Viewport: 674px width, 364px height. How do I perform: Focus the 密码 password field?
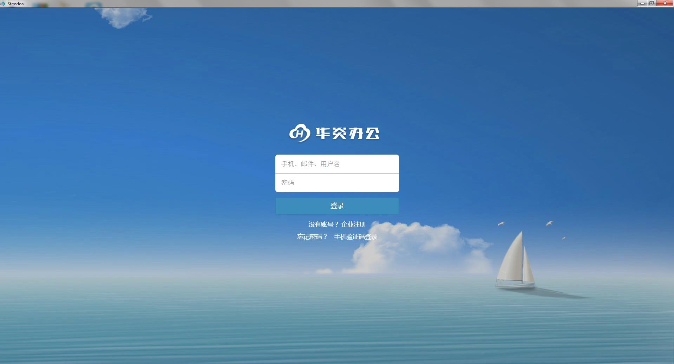(x=336, y=182)
